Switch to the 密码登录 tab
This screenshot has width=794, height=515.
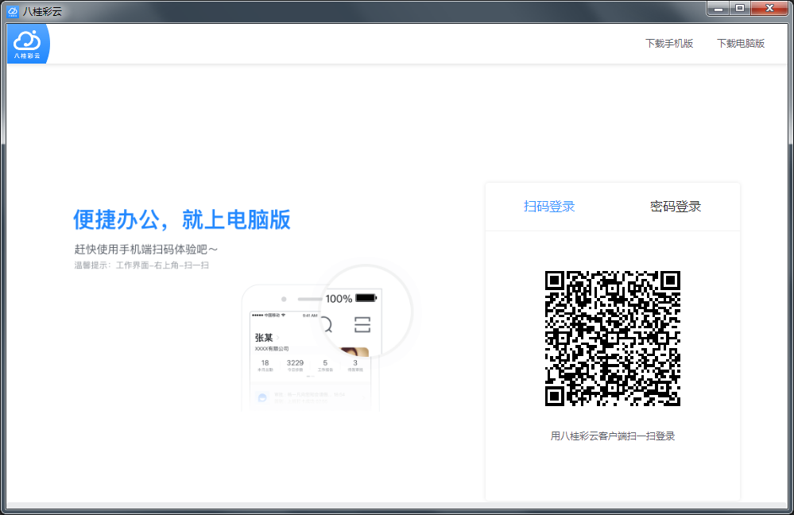click(x=675, y=207)
